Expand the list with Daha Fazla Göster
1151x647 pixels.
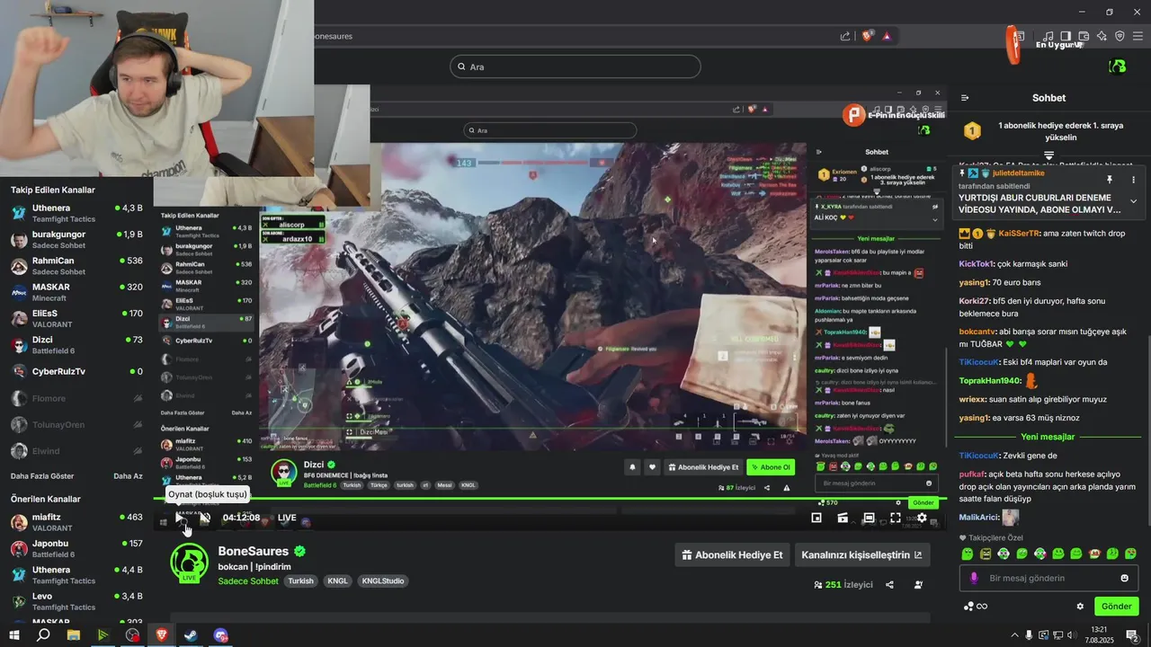pos(42,476)
